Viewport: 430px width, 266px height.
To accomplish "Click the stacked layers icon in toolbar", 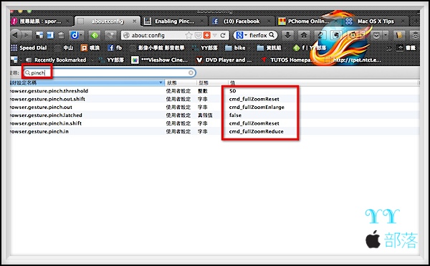I will (415, 35).
